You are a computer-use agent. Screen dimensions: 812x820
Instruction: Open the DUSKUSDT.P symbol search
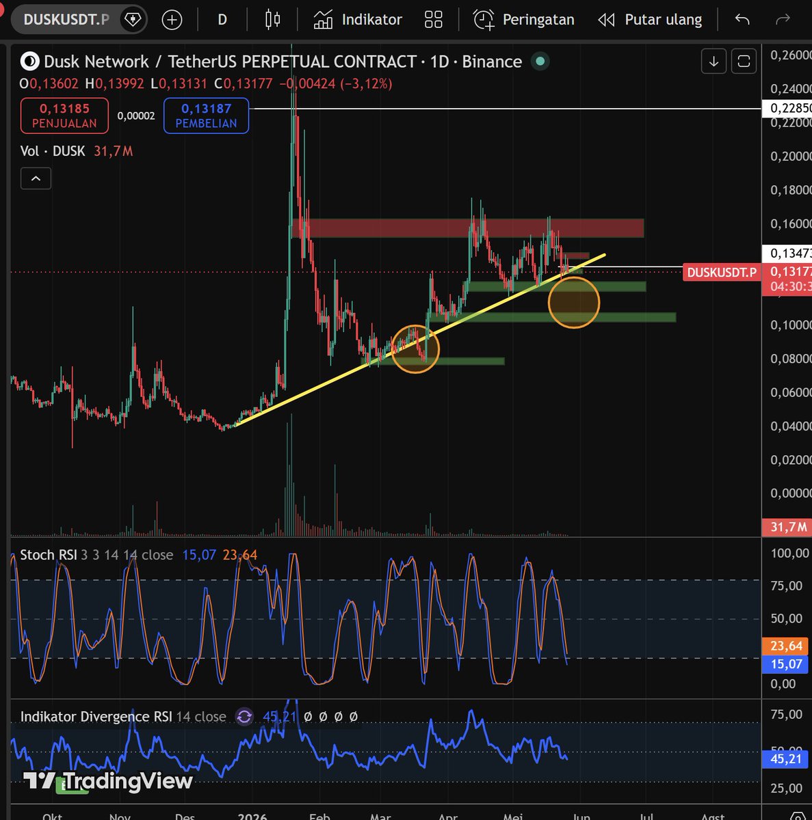point(66,19)
